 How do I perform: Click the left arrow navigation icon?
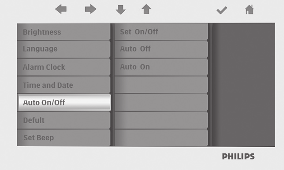click(x=61, y=9)
